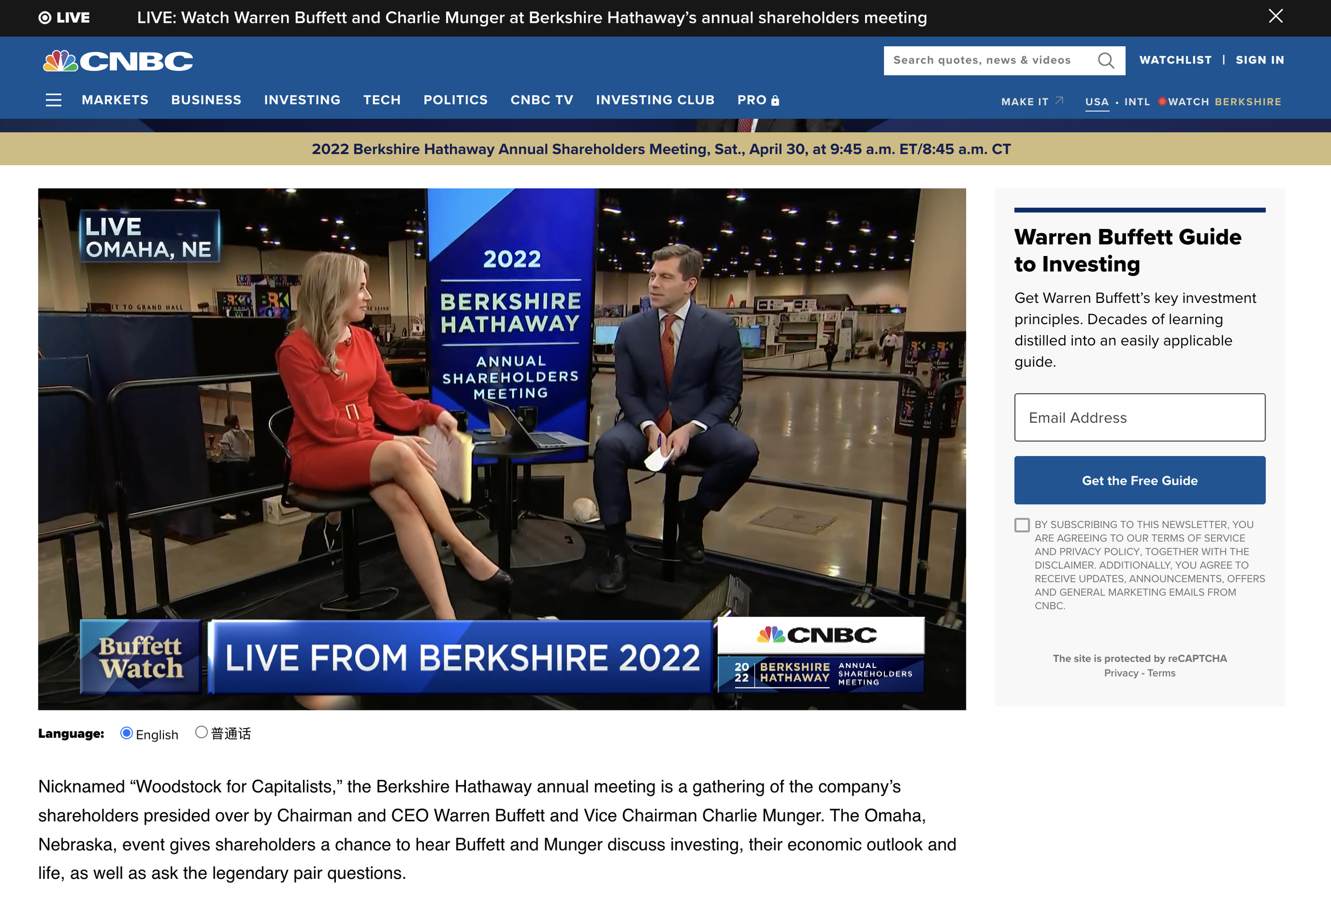This screenshot has height=915, width=1331.
Task: Click the LIVE indicator icon in banner
Action: (x=45, y=18)
